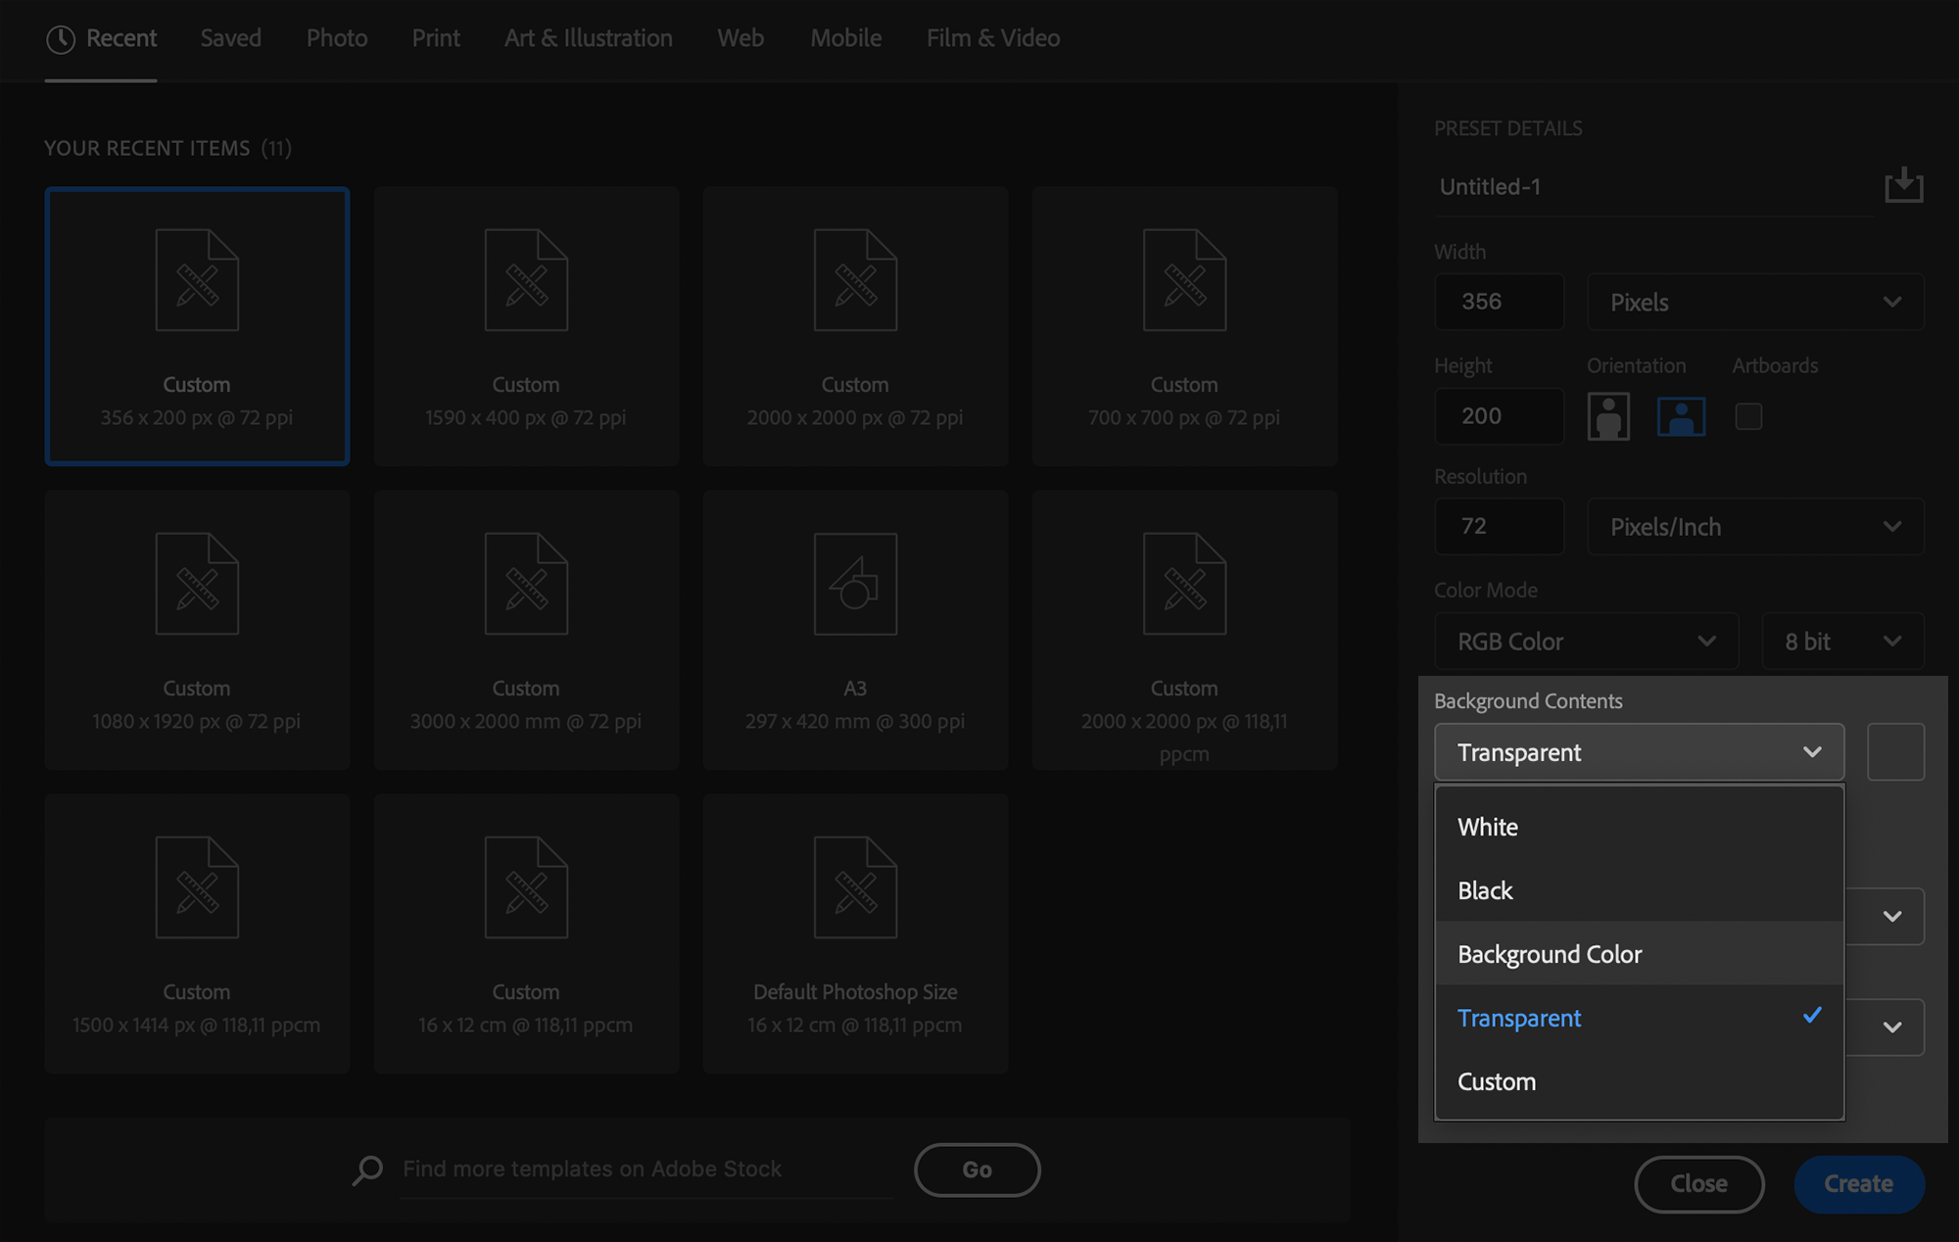Click the Go button for Adobe Stock search
Screen dimensions: 1959x1242
point(977,1170)
